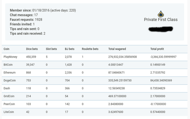Select the Total wagered column header

click(117, 49)
